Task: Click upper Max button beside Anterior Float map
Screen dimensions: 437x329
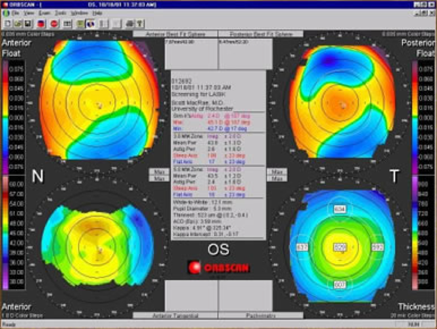Action: (x=159, y=172)
